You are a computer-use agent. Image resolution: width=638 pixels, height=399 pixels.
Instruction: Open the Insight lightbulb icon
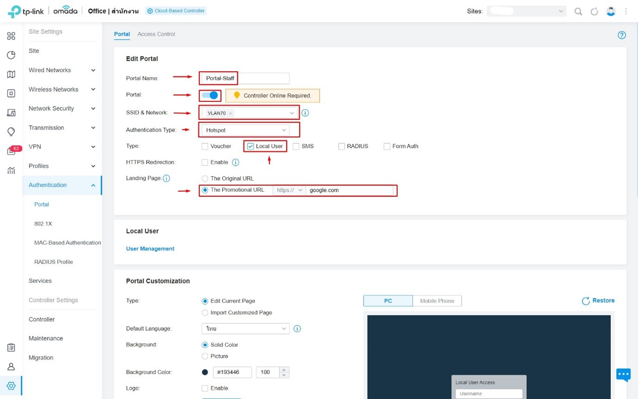(11, 132)
